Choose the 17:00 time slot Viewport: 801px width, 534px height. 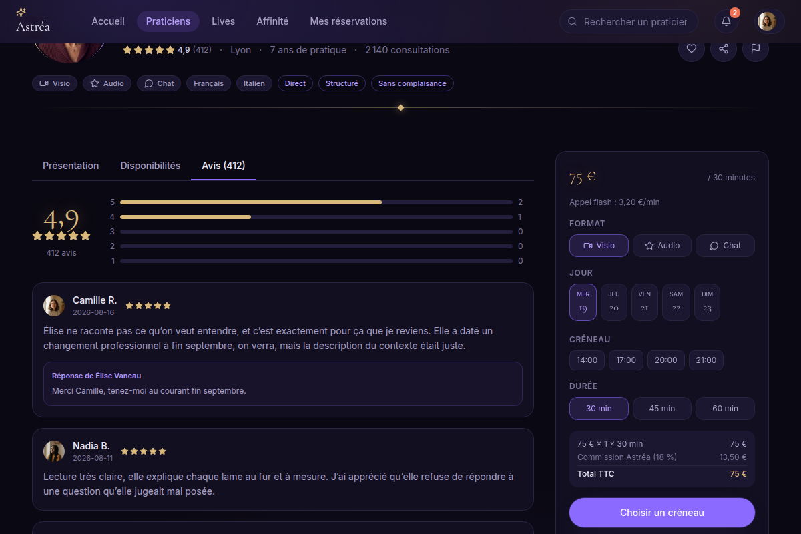[626, 360]
